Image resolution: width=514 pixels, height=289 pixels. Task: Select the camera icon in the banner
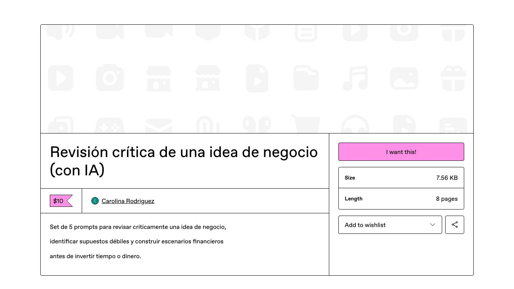pyautogui.click(x=109, y=78)
